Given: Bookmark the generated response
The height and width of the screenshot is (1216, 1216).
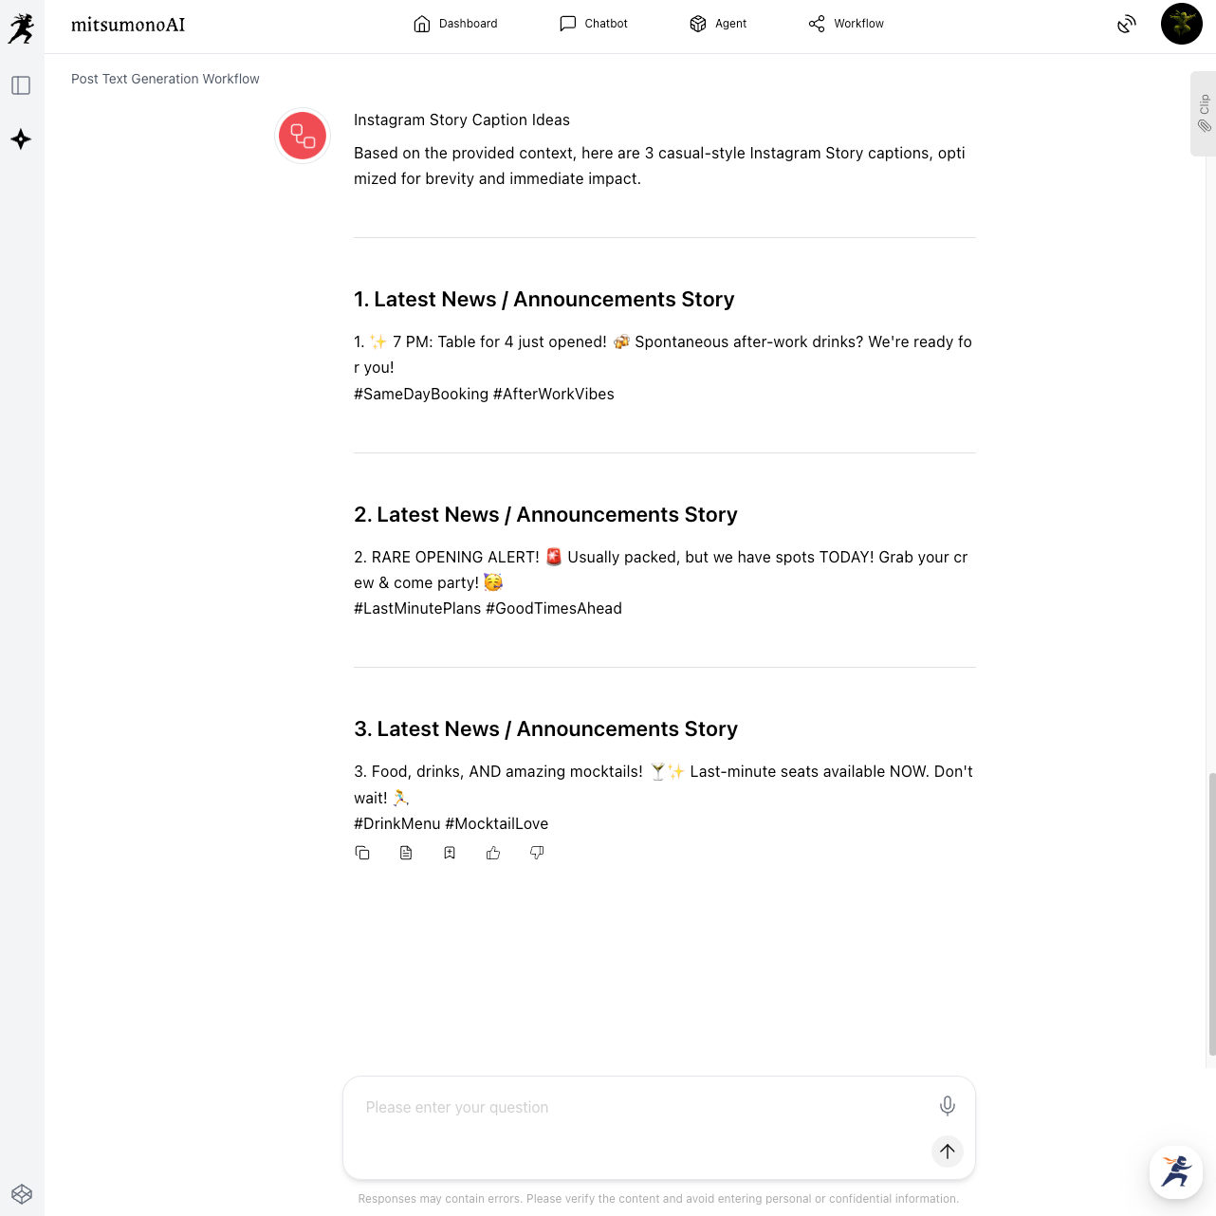Looking at the screenshot, I should (x=450, y=853).
